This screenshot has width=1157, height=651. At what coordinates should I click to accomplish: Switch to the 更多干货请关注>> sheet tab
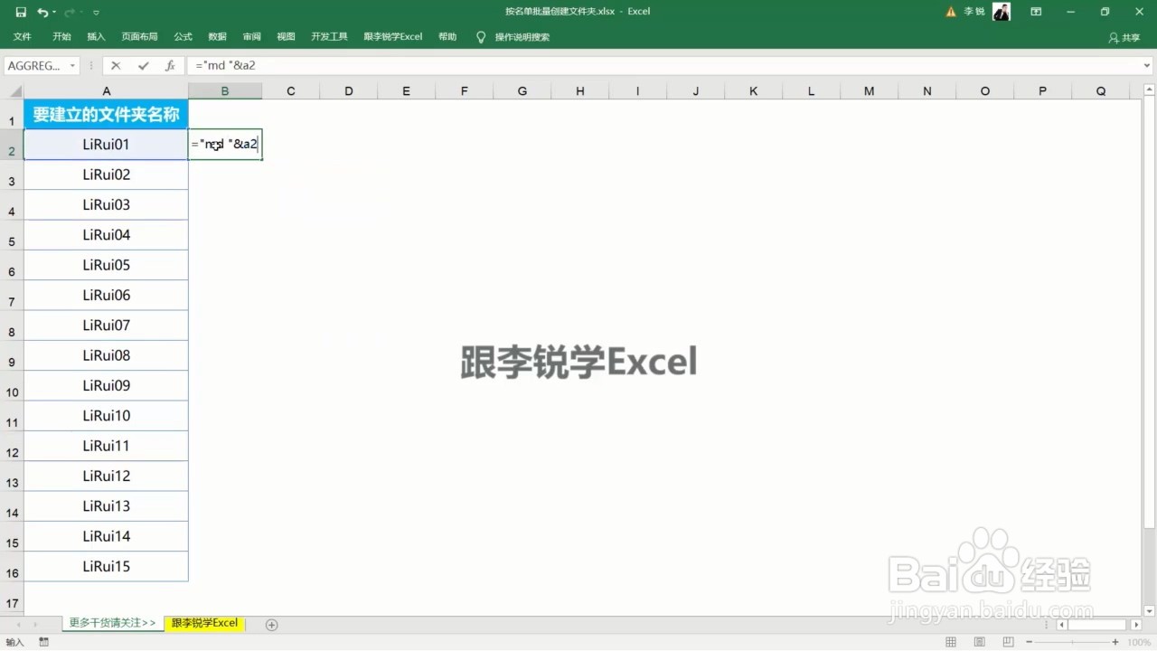click(x=112, y=623)
